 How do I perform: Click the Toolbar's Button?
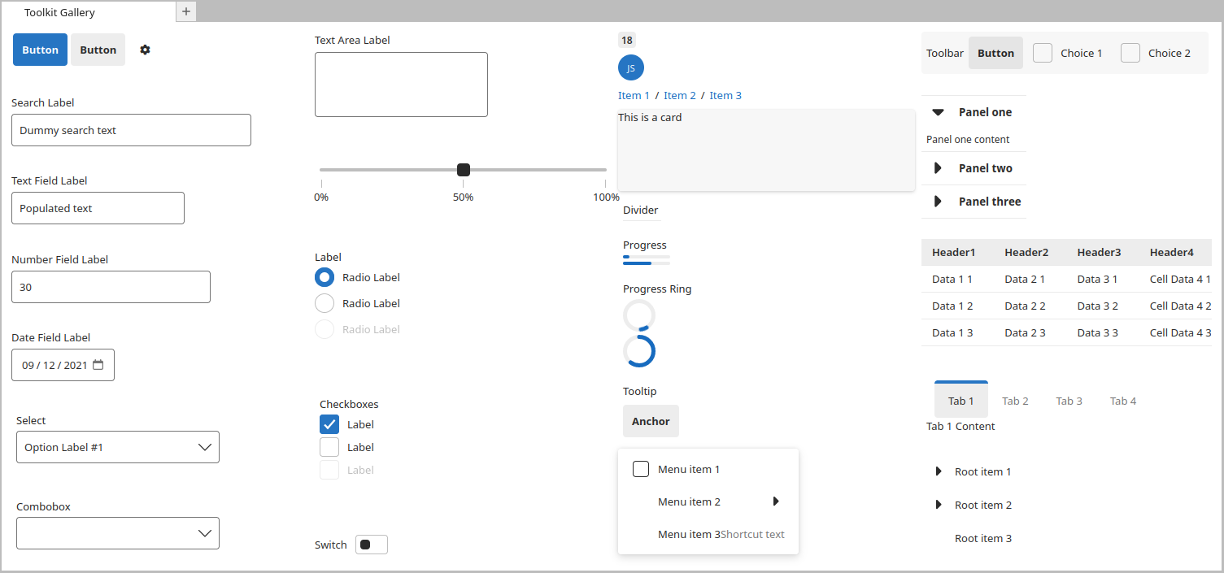[995, 53]
